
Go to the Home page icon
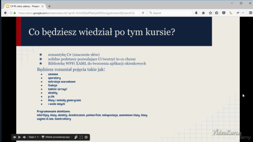(x=203, y=13)
